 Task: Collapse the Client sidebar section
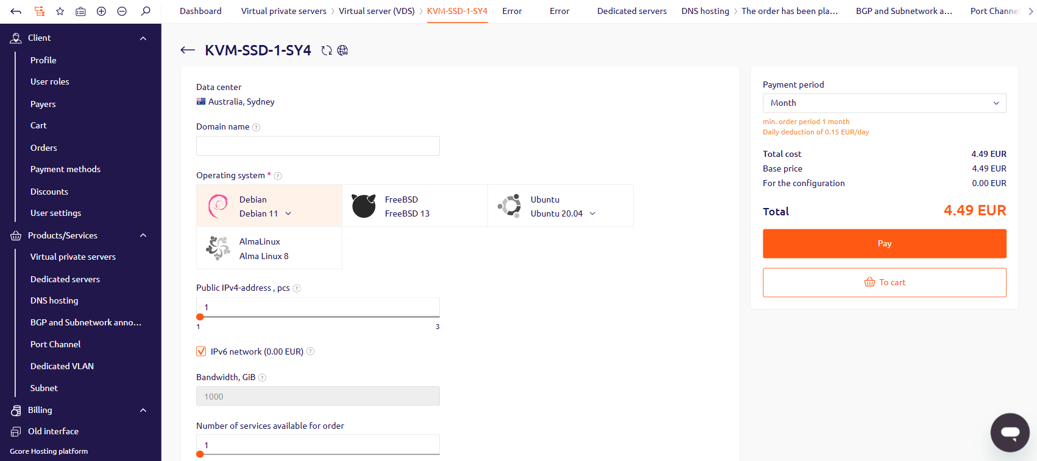coord(143,38)
